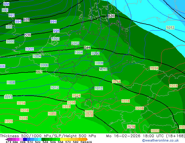Viewport: 185px width, 143px height.
Task: Click the forecast date 'Mo 16-02-2026 18:00 UTC'
Action: [136, 136]
